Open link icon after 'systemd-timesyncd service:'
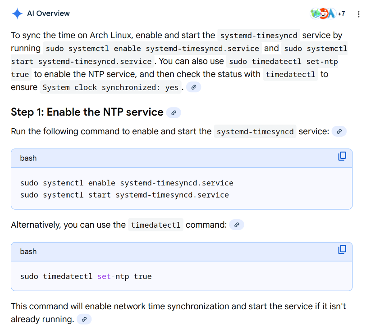The width and height of the screenshot is (366, 333). [339, 131]
